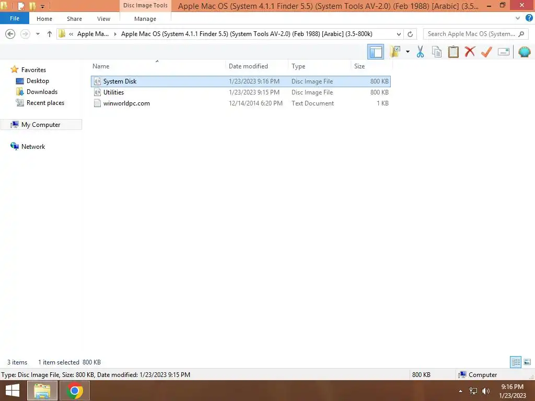535x401 pixels.
Task: Refresh the current folder view
Action: pos(410,34)
